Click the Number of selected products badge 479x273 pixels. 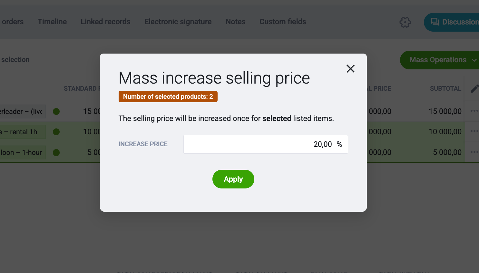point(168,96)
